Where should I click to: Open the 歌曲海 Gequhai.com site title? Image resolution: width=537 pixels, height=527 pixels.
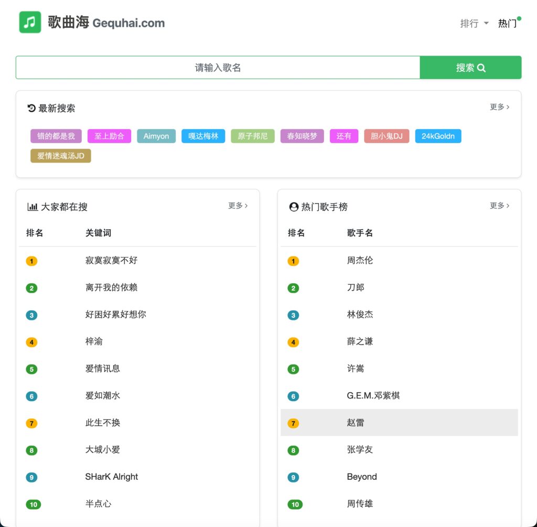(106, 23)
